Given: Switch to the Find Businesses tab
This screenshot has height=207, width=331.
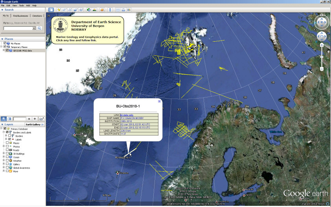Looking at the screenshot, I should point(20,16).
